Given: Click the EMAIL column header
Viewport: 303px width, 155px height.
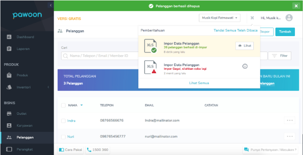Looking at the screenshot, I should click(x=149, y=105).
